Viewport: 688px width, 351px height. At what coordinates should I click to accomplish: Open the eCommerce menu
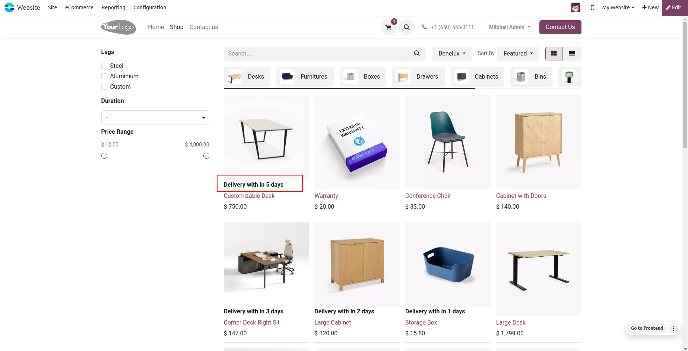pyautogui.click(x=79, y=7)
